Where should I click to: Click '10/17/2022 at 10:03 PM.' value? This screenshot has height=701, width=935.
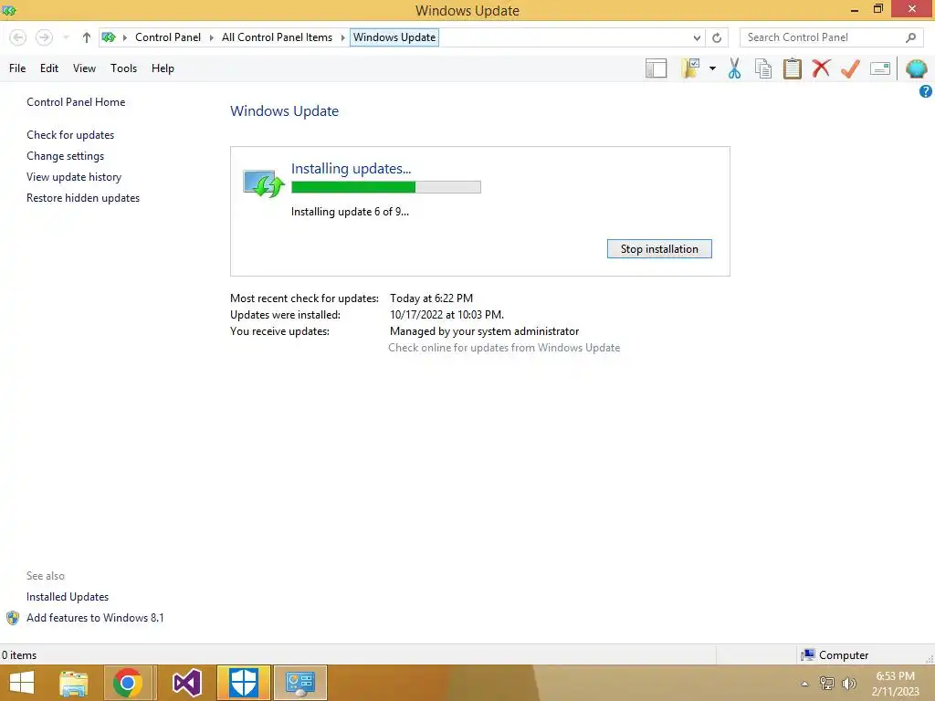coord(446,315)
